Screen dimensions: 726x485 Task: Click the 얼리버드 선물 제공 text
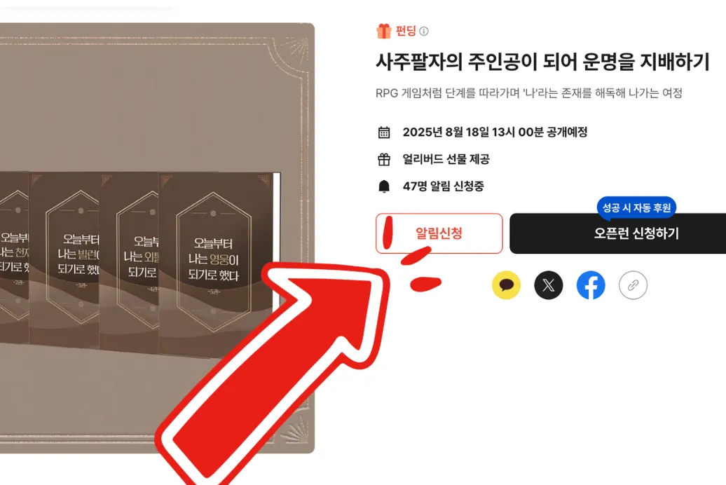446,159
